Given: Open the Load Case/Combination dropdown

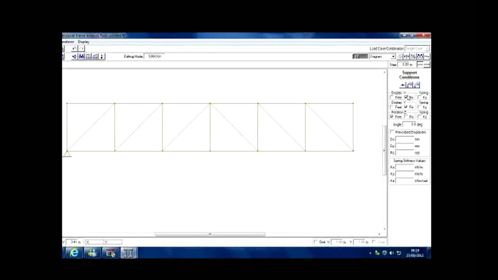Looking at the screenshot, I should pyautogui.click(x=417, y=49).
